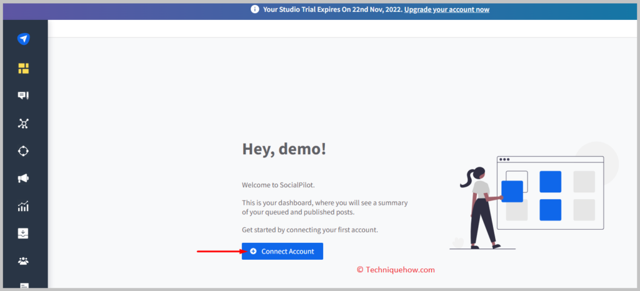The width and height of the screenshot is (640, 291).
Task: Click the Connect Account button
Action: tap(282, 252)
